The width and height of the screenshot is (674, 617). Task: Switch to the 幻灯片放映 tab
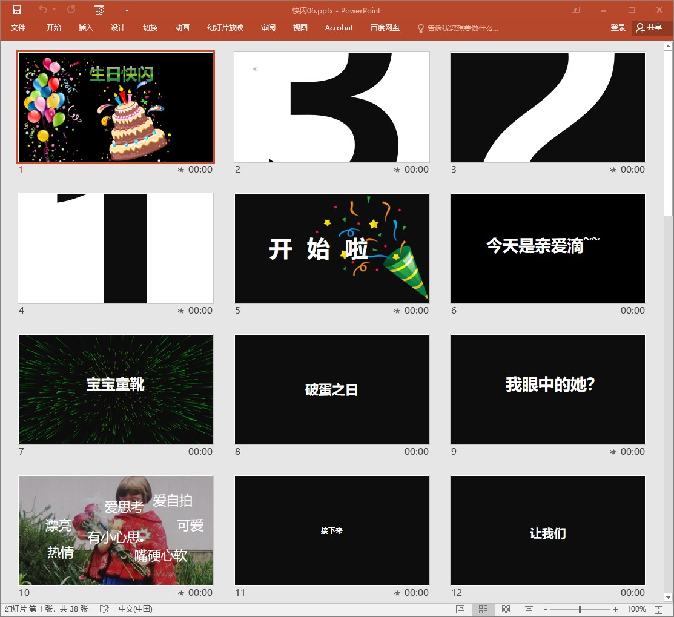click(x=225, y=28)
